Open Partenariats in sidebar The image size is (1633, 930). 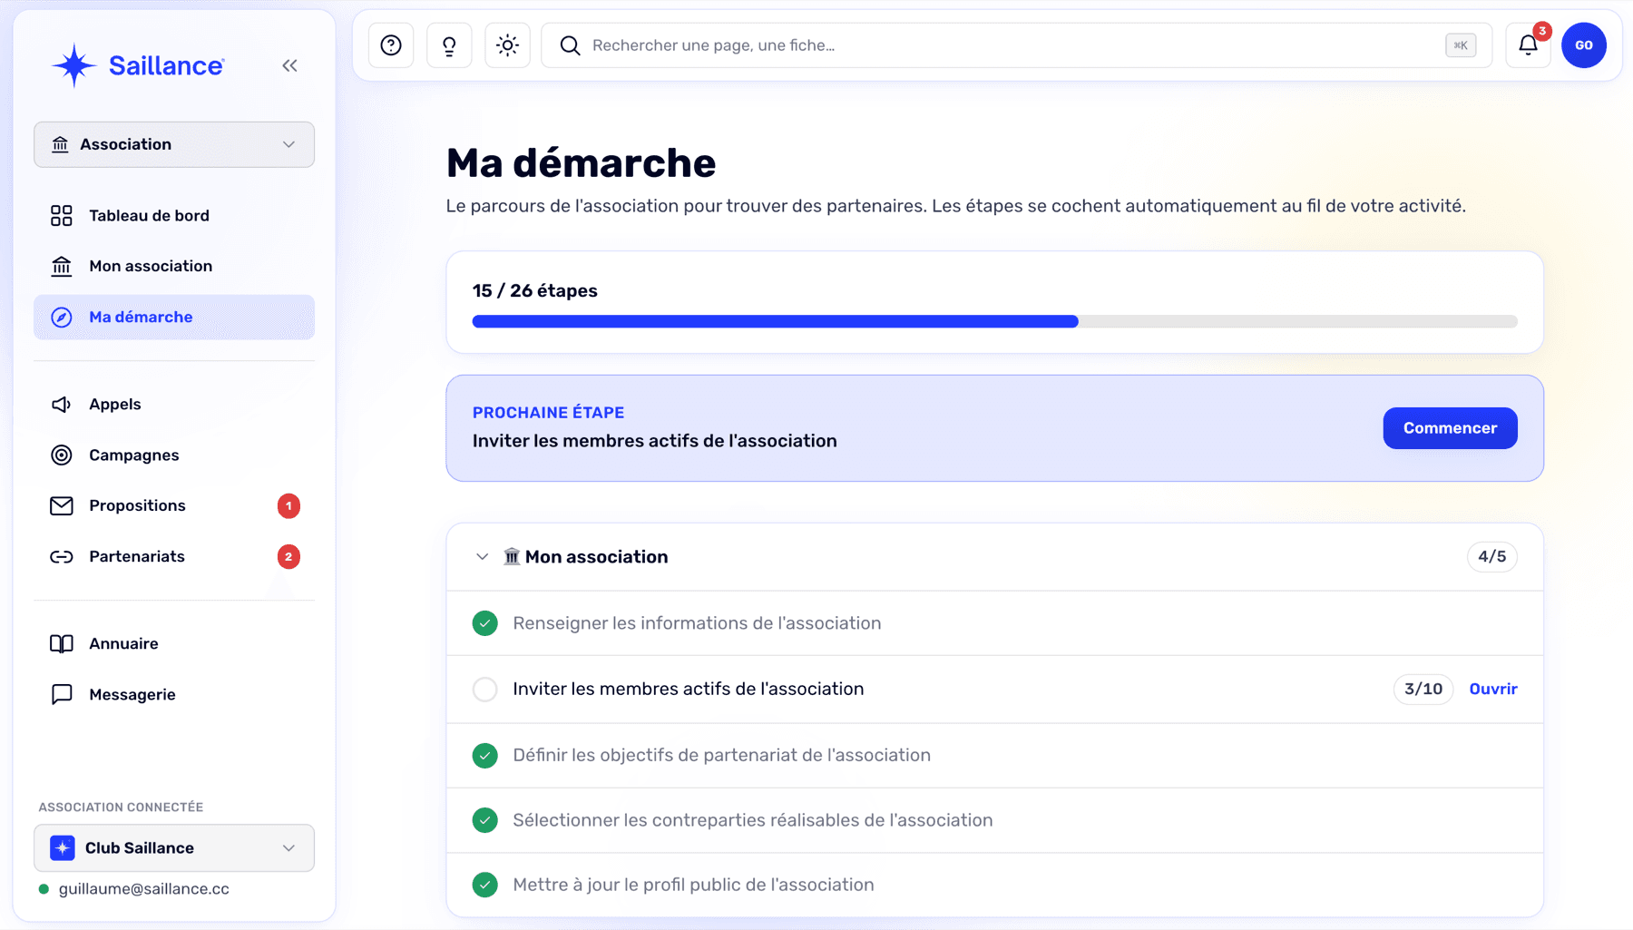pyautogui.click(x=174, y=556)
